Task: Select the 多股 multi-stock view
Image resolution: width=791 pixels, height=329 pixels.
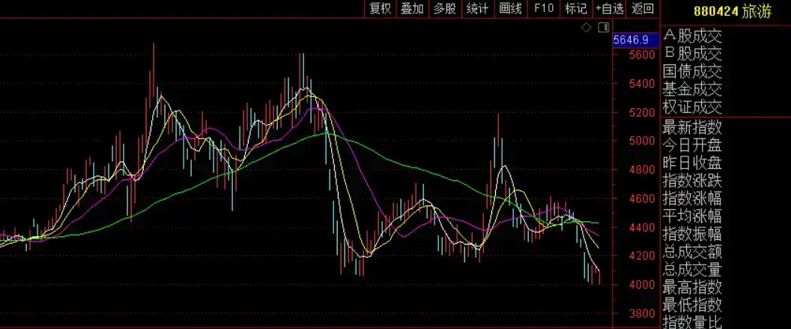Action: click(444, 8)
